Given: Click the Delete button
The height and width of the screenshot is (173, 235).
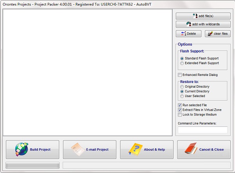Looking at the screenshot, I should [188, 34].
